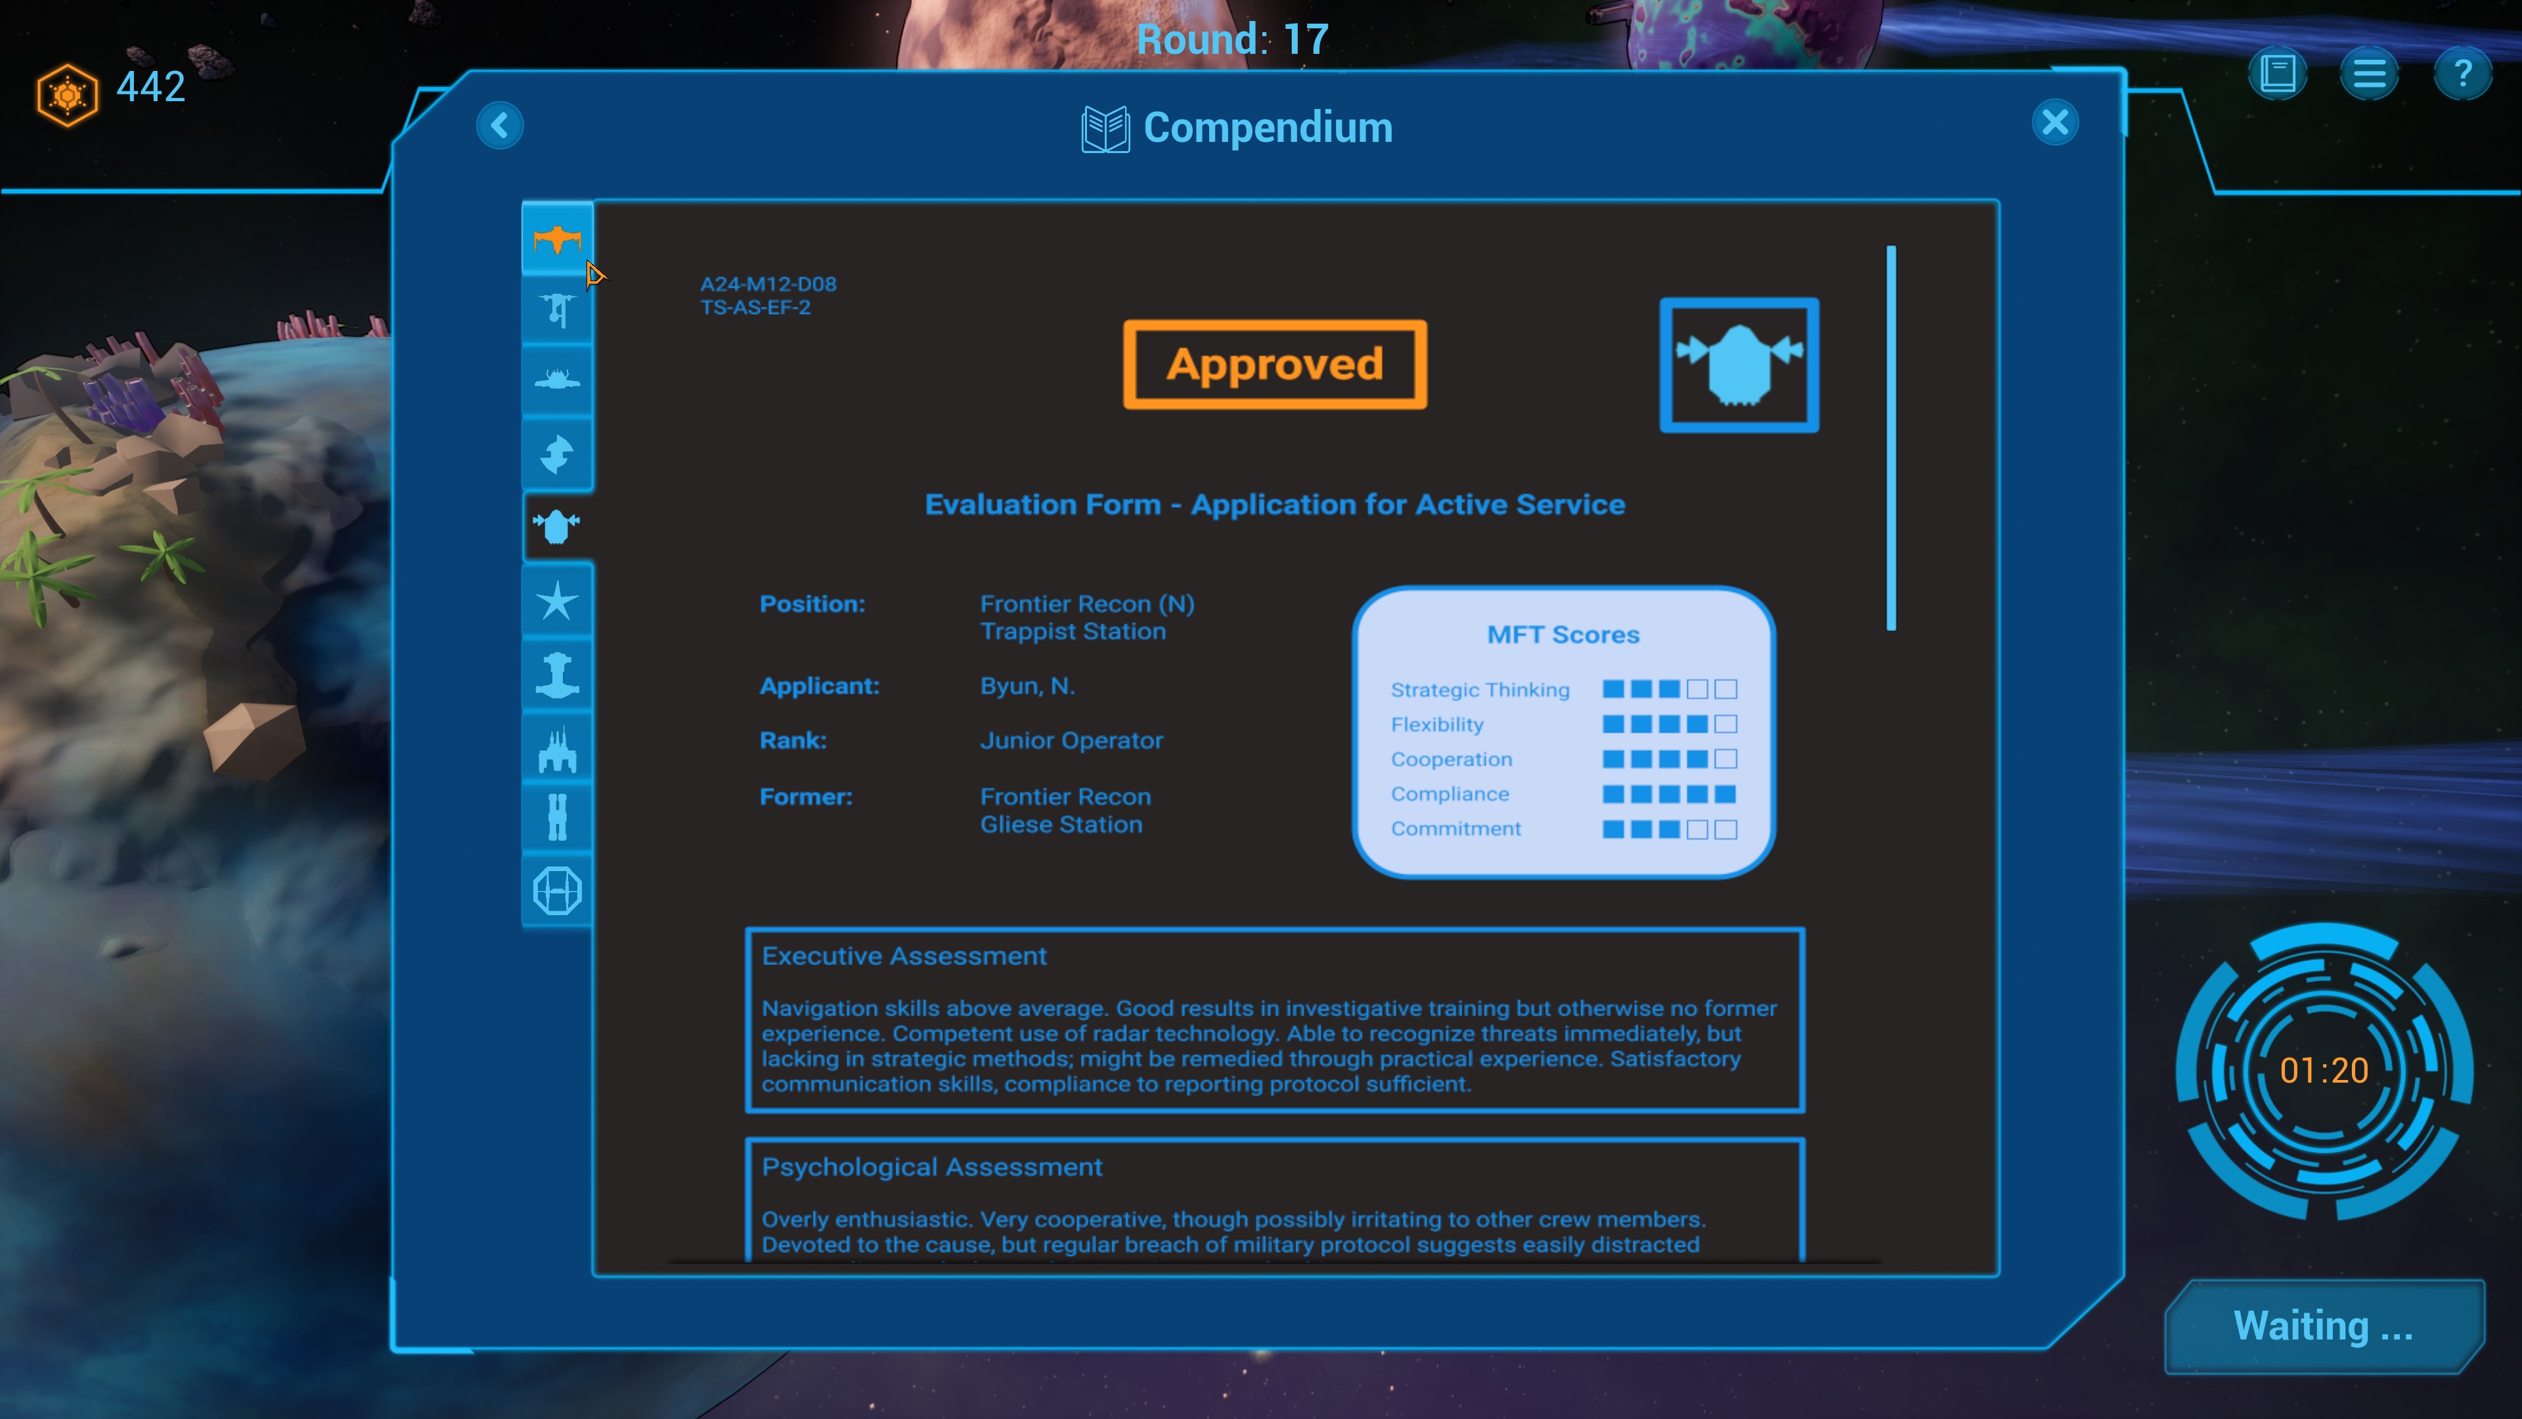Select the tall tower structure sidebar tab
Viewport: 2522px width, 1419px height.
557,818
